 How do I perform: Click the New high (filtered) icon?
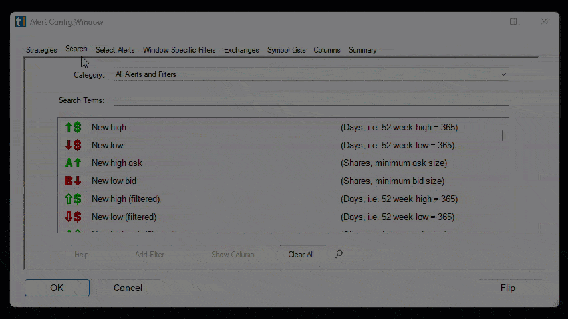(x=73, y=199)
